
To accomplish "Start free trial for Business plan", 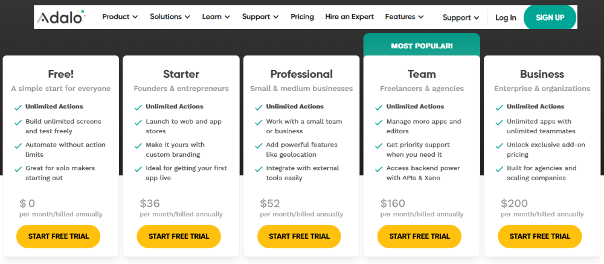I will pos(539,236).
